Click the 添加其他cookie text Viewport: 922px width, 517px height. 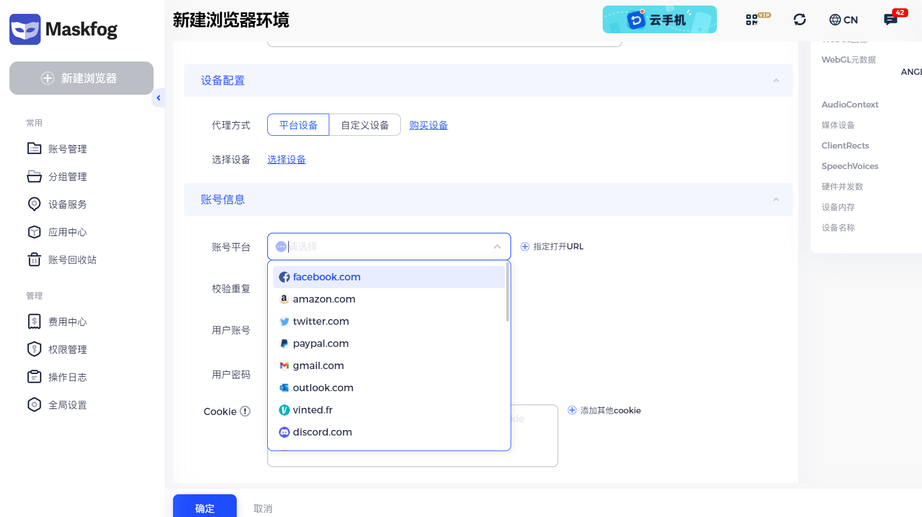coord(610,411)
